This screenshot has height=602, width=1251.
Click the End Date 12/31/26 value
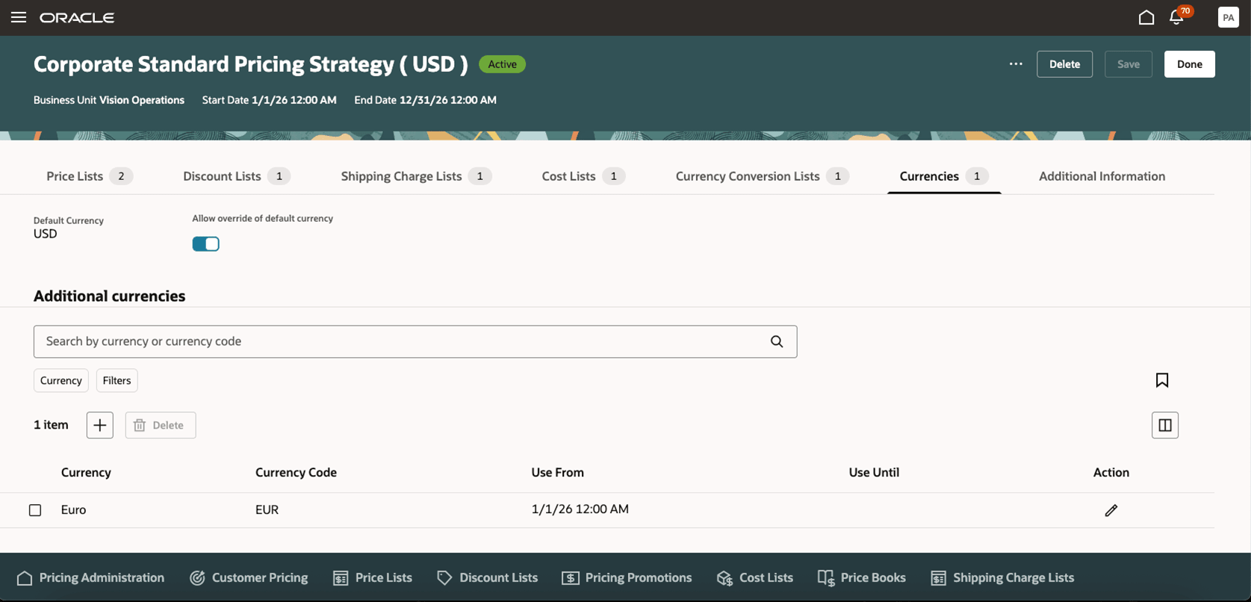point(447,100)
